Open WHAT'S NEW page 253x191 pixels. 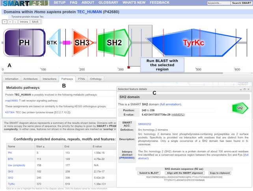click(x=134, y=3)
